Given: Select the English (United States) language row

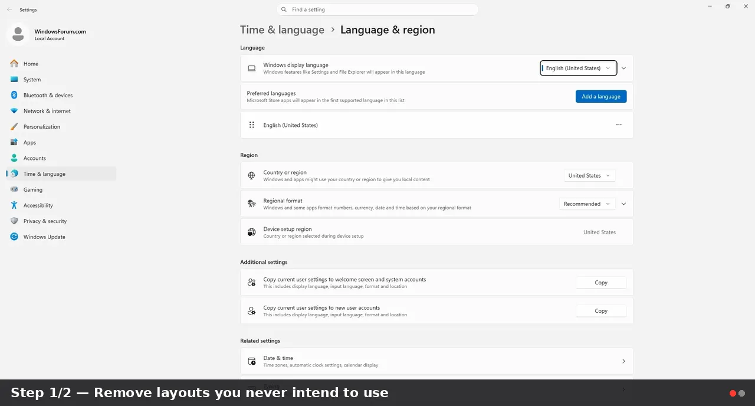Looking at the screenshot, I should [436, 125].
